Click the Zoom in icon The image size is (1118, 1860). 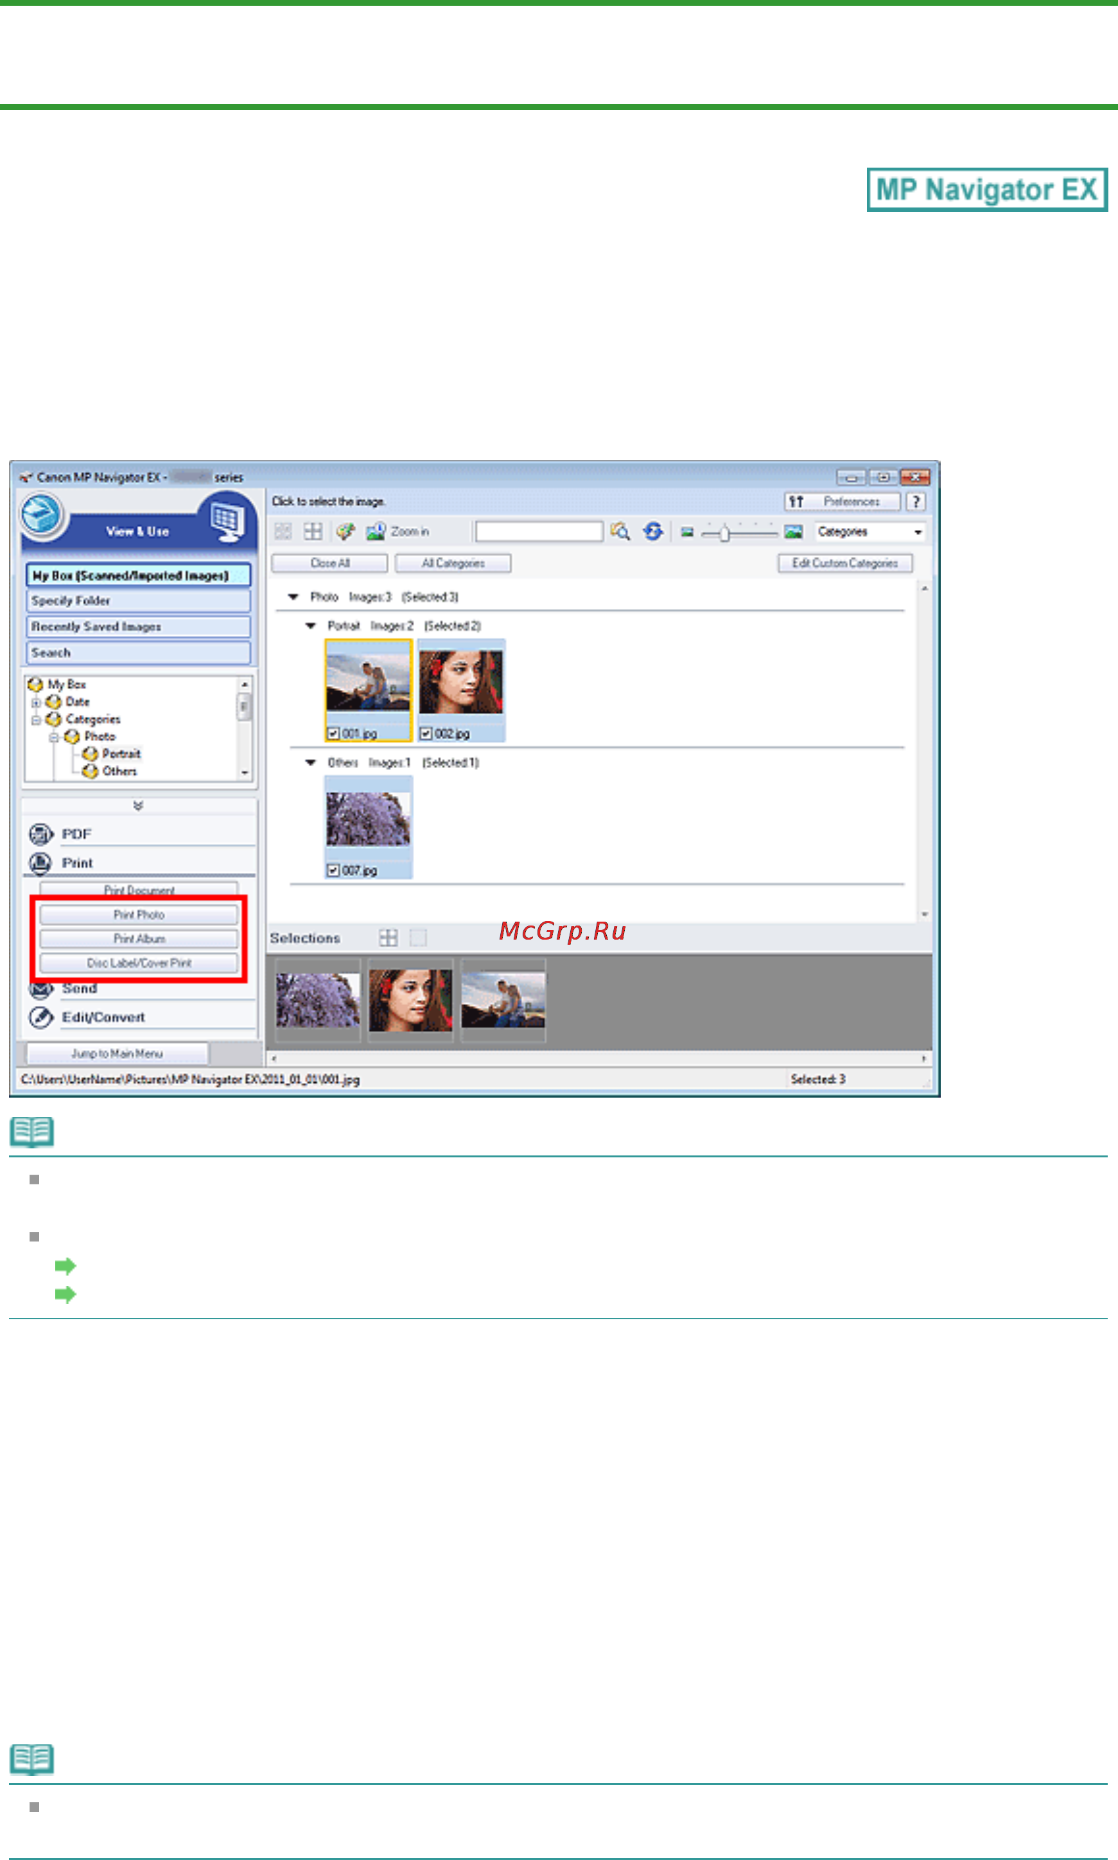(x=375, y=532)
